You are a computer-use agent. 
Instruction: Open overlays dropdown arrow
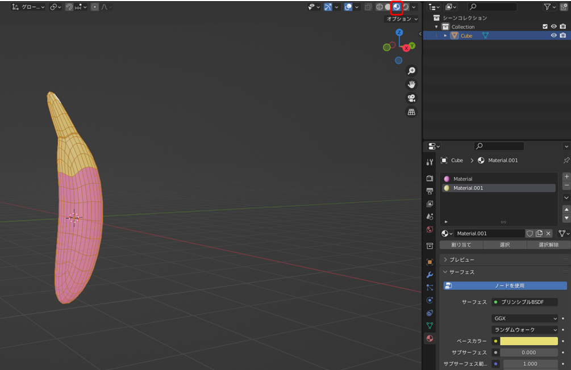point(357,7)
